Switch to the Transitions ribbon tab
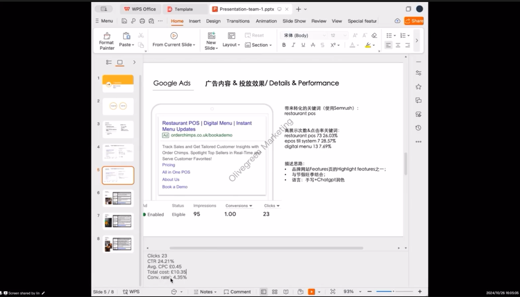 click(x=238, y=21)
